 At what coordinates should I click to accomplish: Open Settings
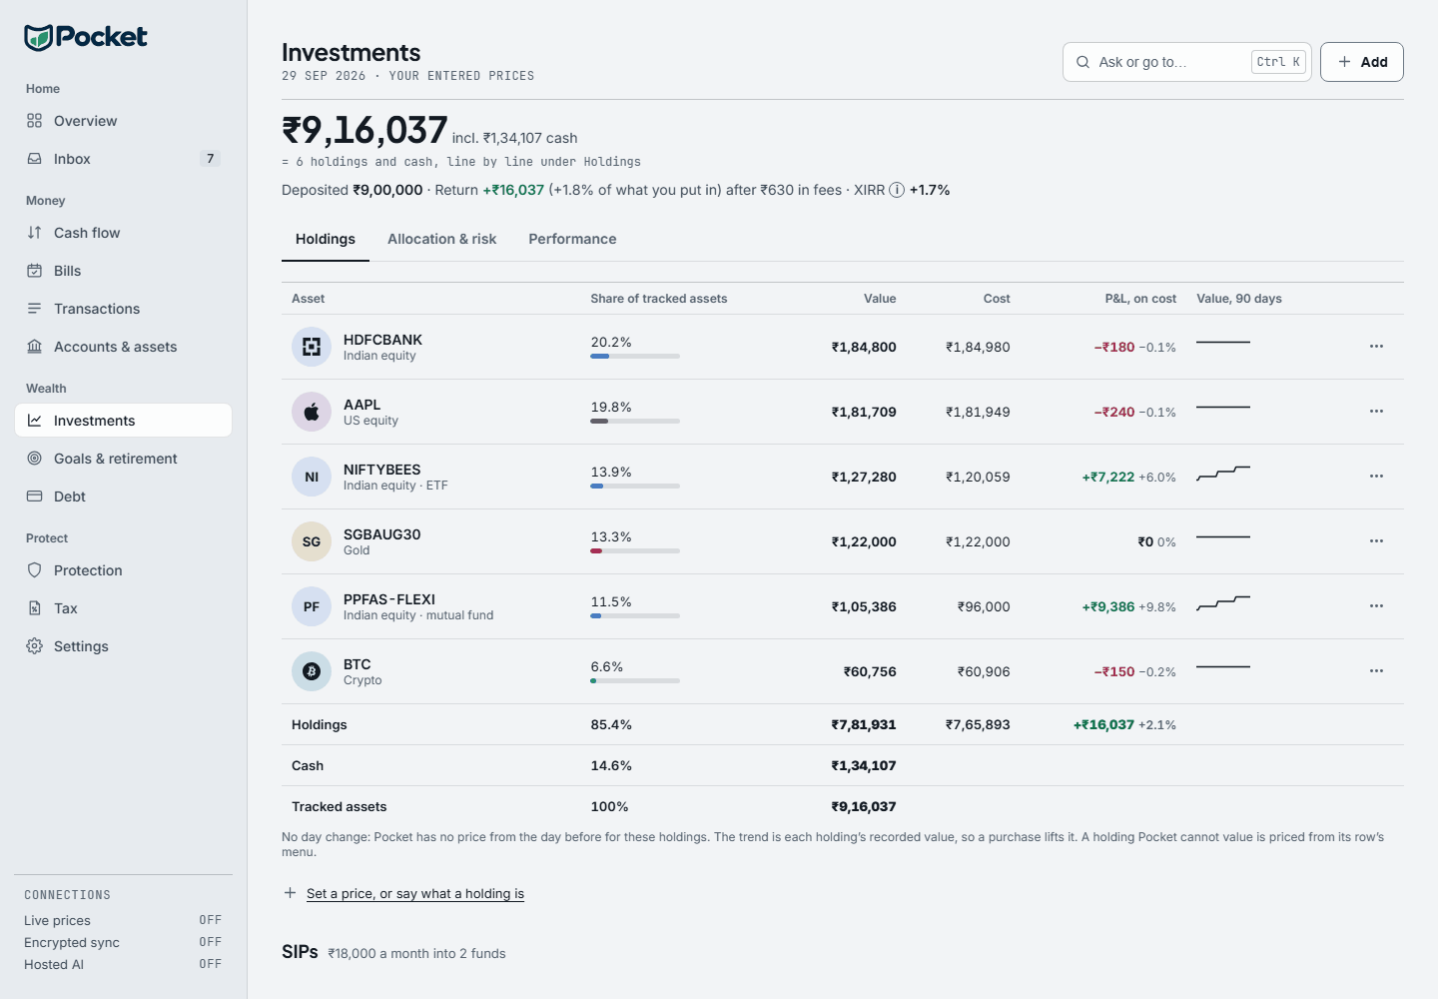(123, 646)
